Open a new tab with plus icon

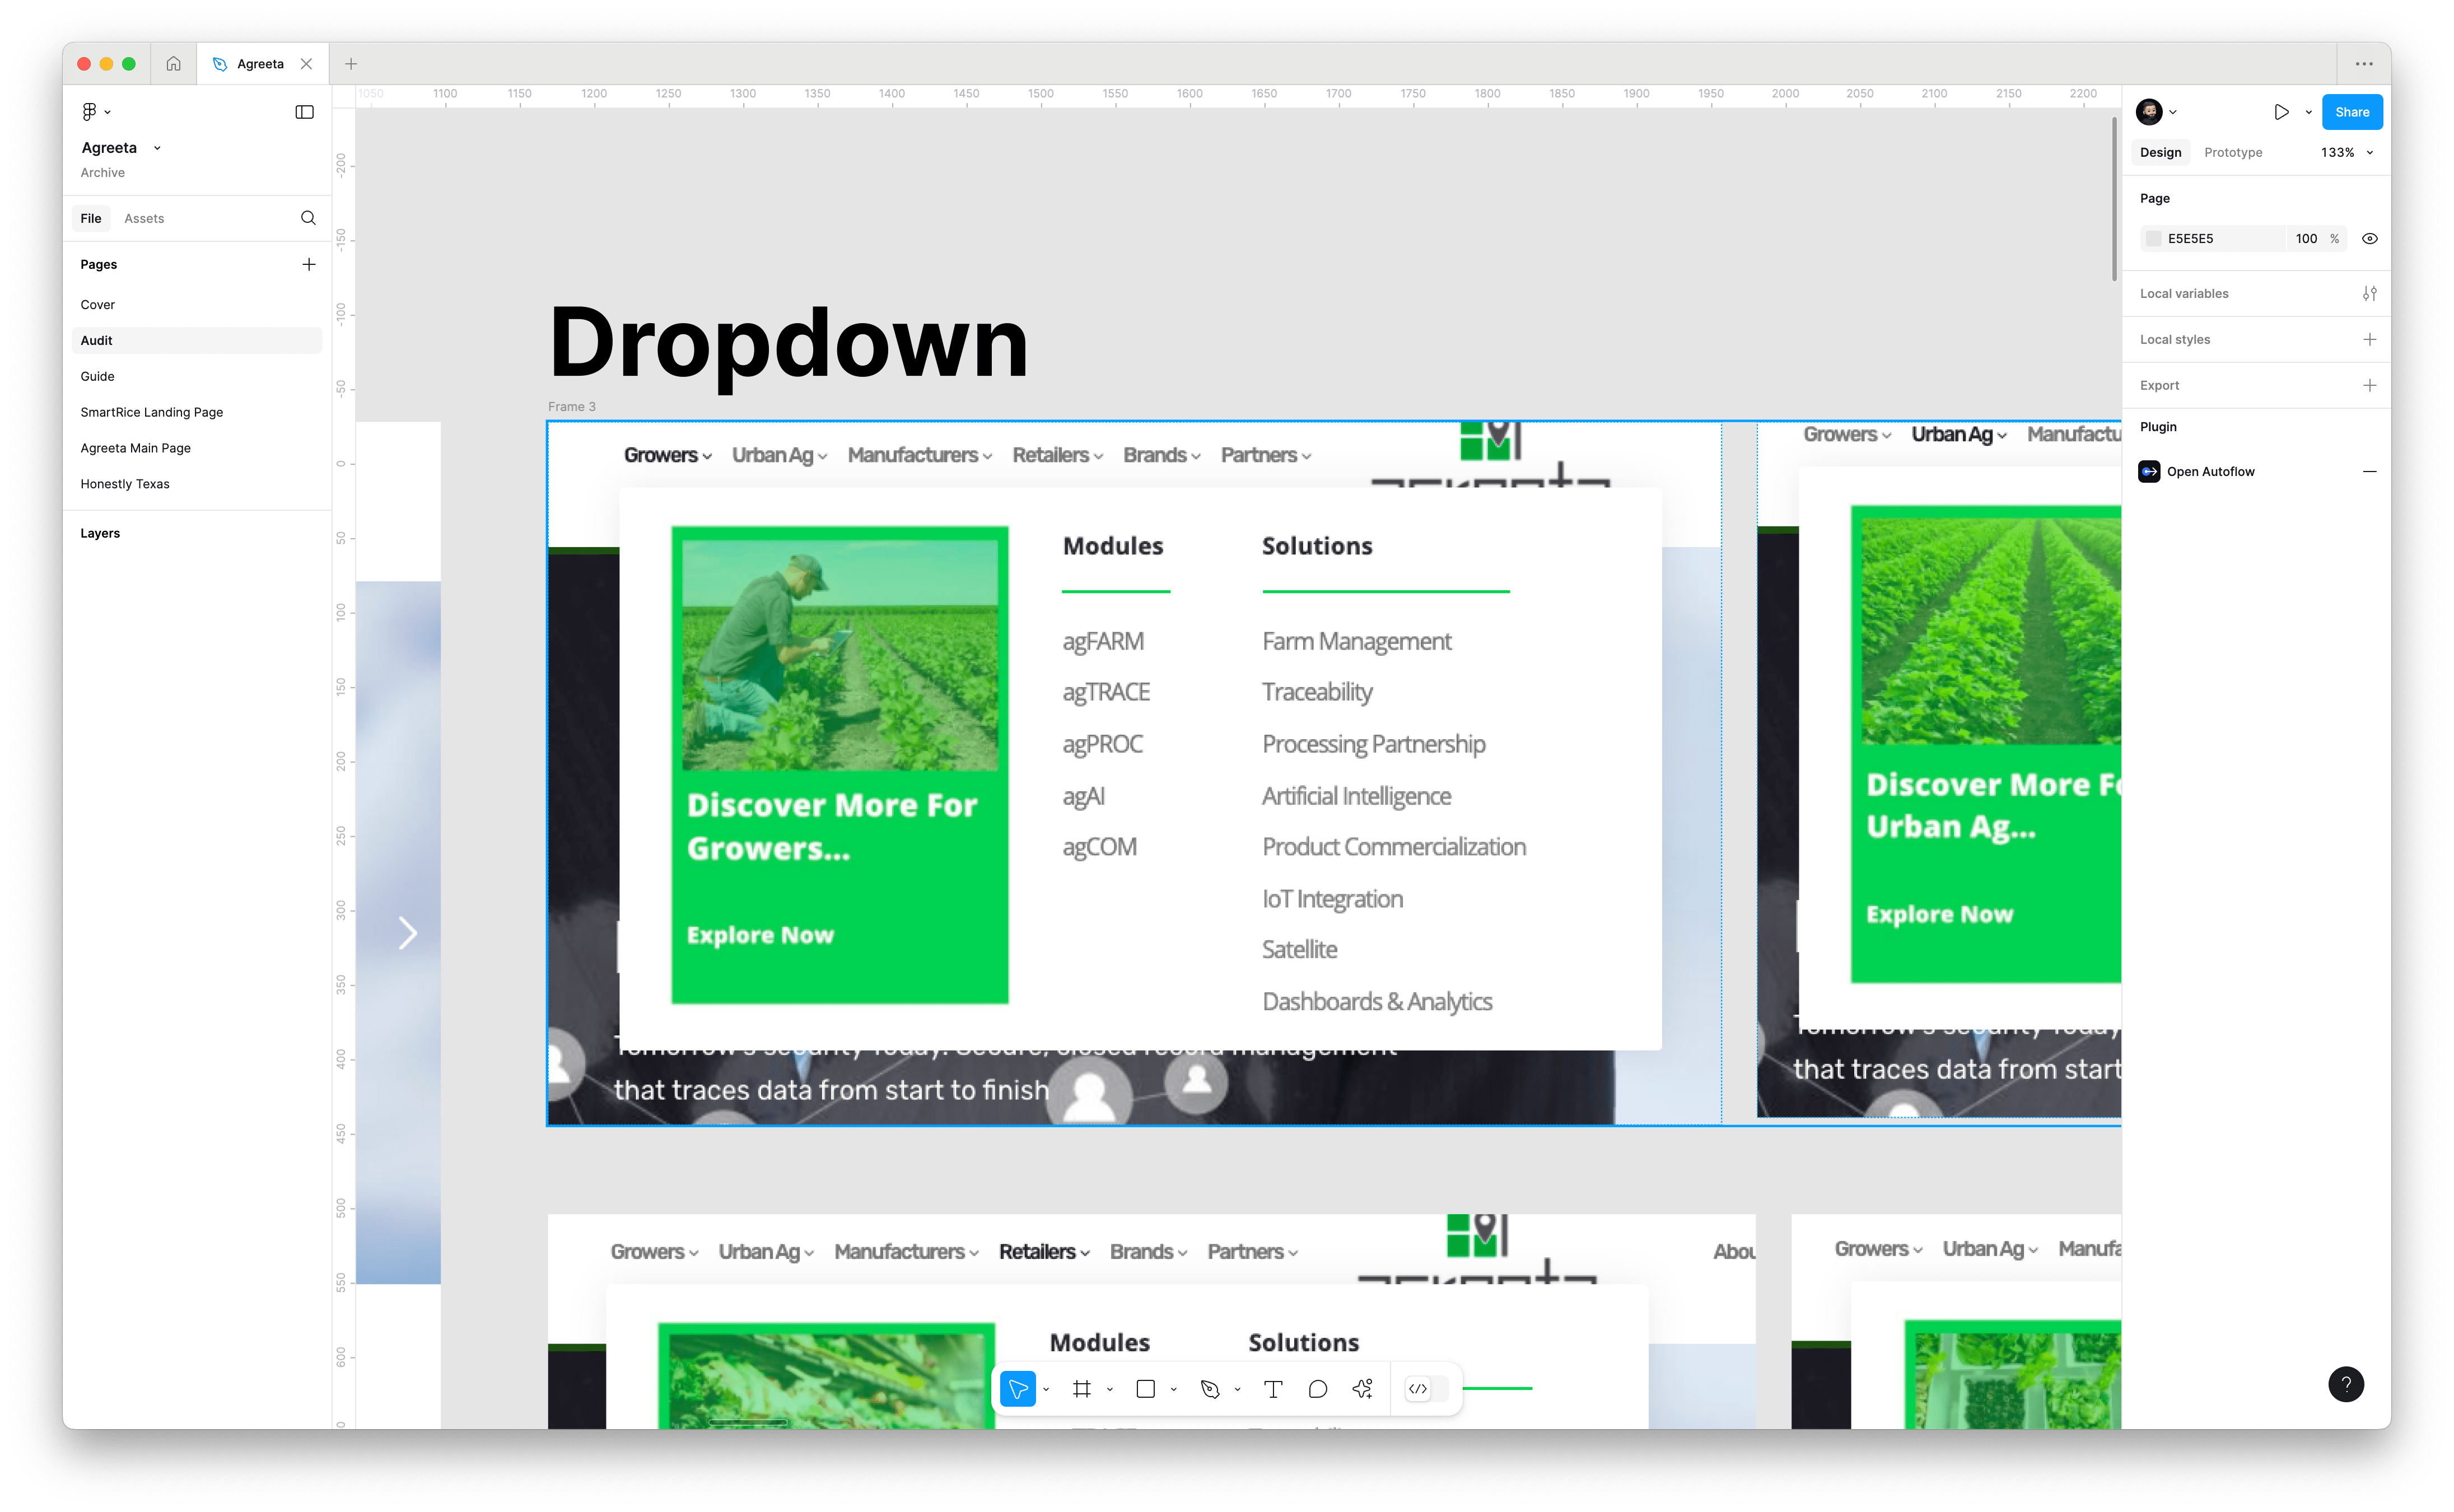click(351, 64)
